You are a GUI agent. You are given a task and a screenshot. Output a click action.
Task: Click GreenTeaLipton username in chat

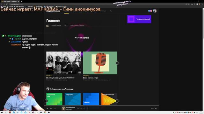click(14, 36)
